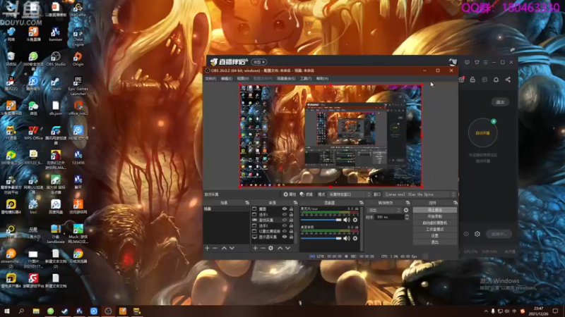Toggle visibility eye of 选手2 source
Image resolution: width=565 pixels, height=317 pixels.
pos(285,225)
